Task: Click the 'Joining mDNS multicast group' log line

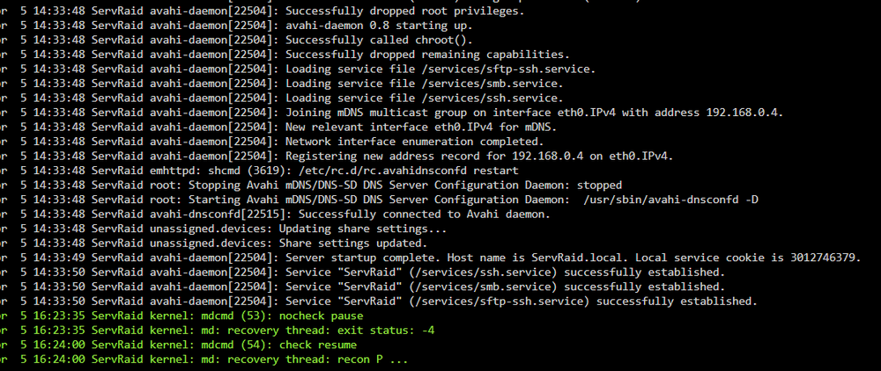Action: [x=392, y=113]
